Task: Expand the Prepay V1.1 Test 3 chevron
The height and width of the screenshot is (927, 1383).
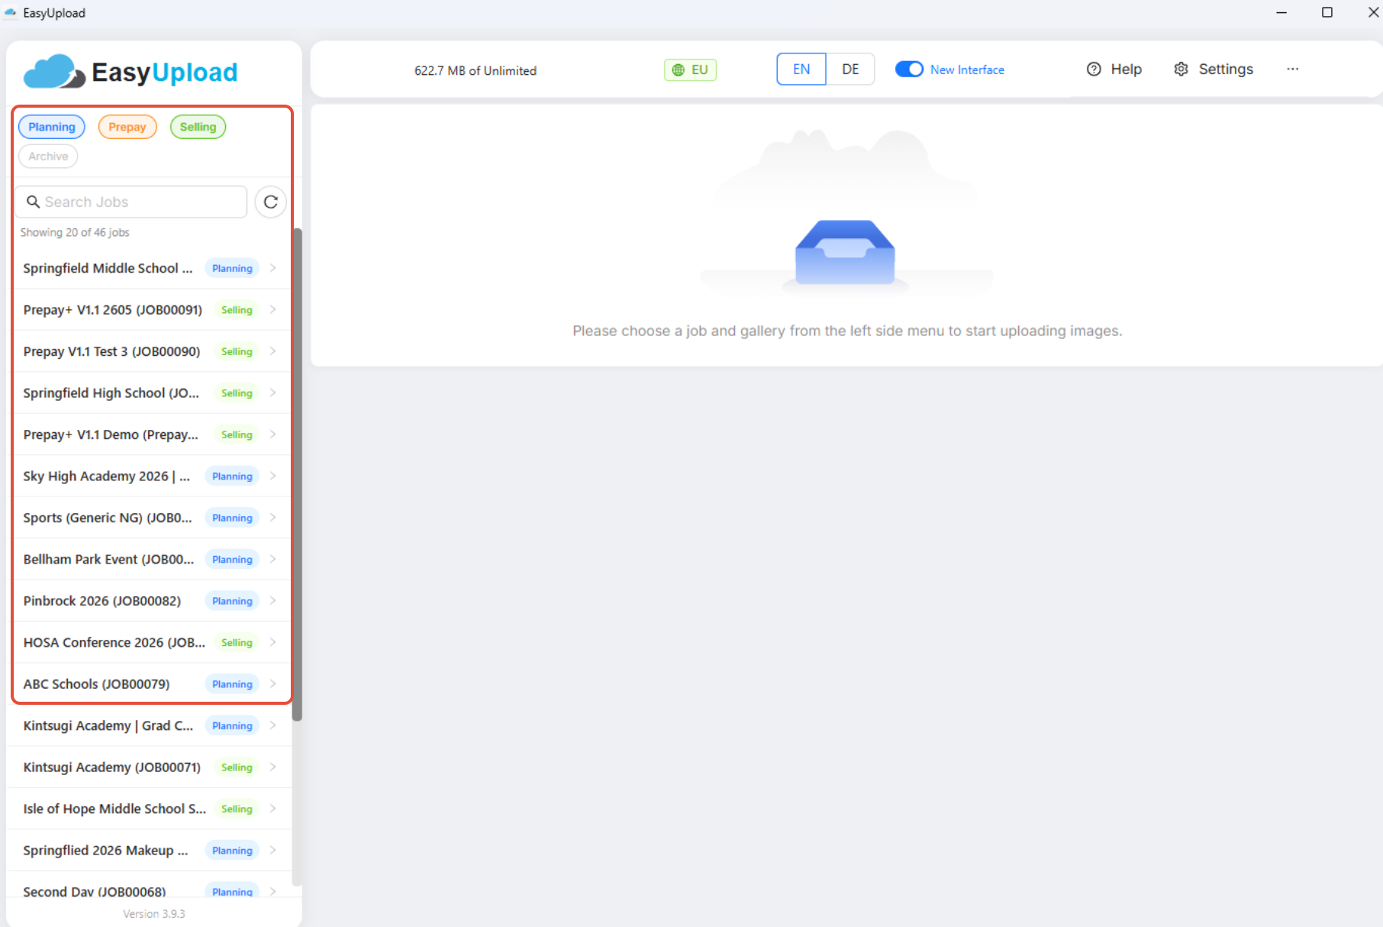Action: 272,351
